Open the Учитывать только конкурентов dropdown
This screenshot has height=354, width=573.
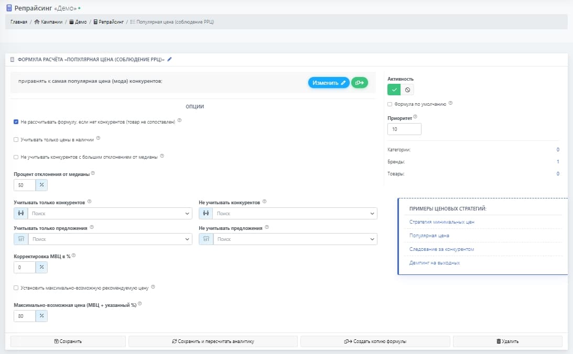pos(110,214)
